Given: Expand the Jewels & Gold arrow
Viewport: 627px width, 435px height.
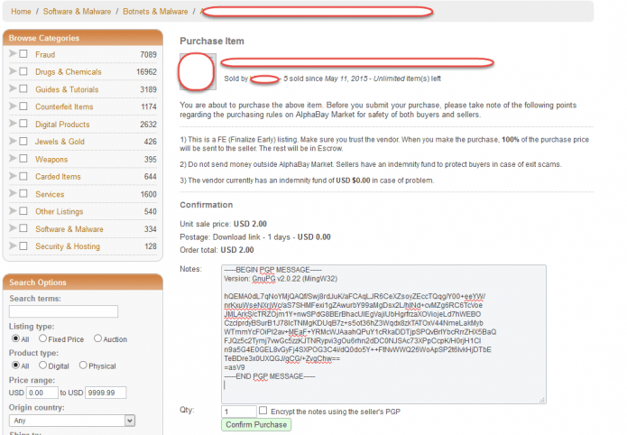Looking at the screenshot, I should (13, 141).
